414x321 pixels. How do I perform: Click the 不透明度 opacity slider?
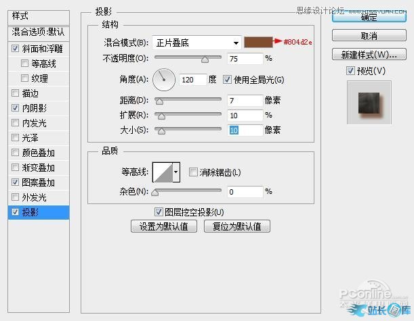[189, 59]
